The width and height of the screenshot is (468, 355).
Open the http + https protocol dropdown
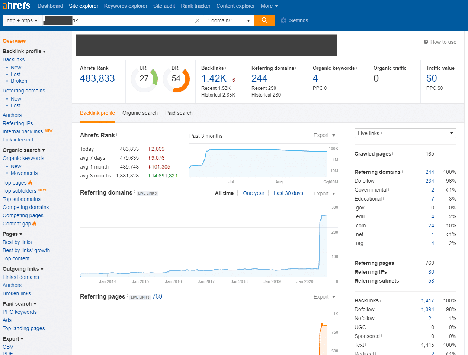click(x=22, y=20)
